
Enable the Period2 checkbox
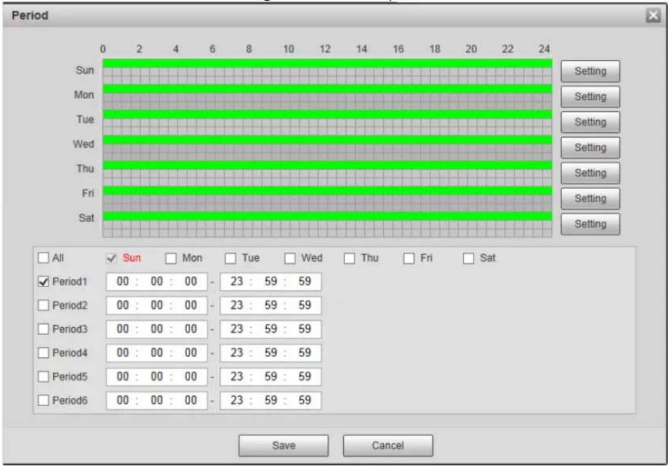pyautogui.click(x=44, y=306)
